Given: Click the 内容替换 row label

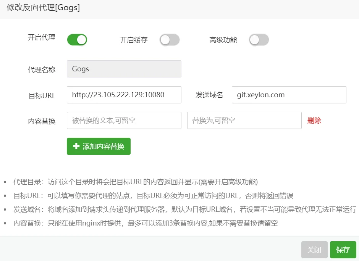Looking at the screenshot, I should pos(42,121).
